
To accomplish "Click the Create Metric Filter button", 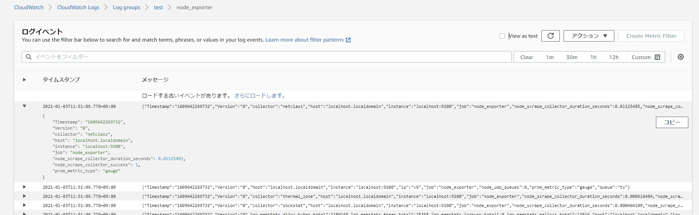I will point(651,36).
